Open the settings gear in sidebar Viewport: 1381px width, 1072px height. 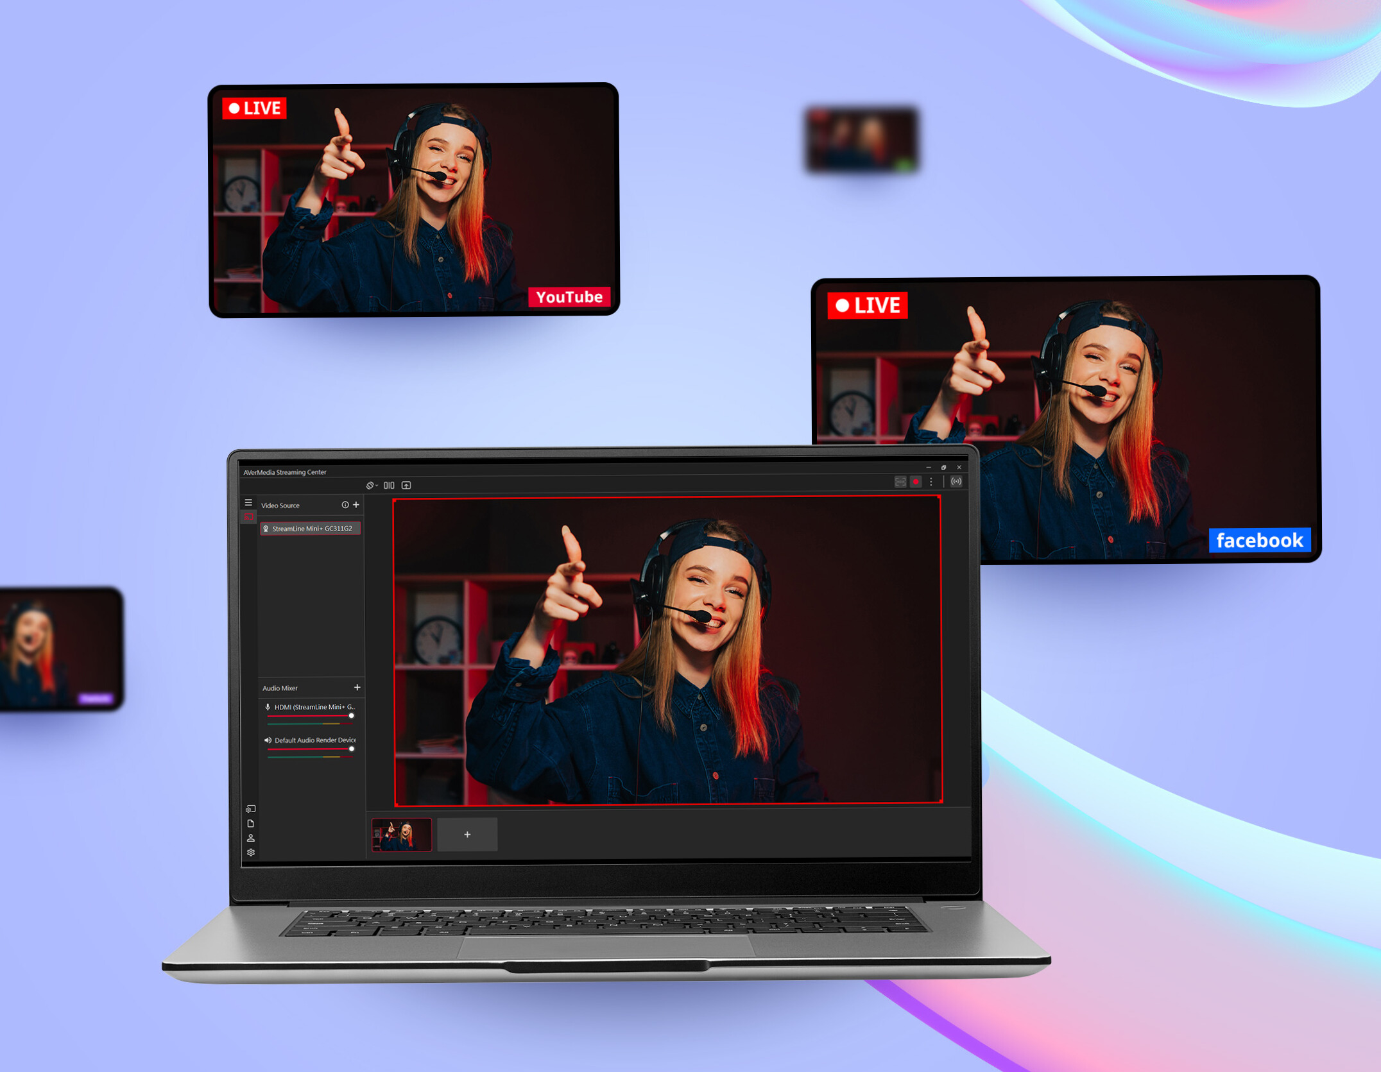(x=251, y=852)
